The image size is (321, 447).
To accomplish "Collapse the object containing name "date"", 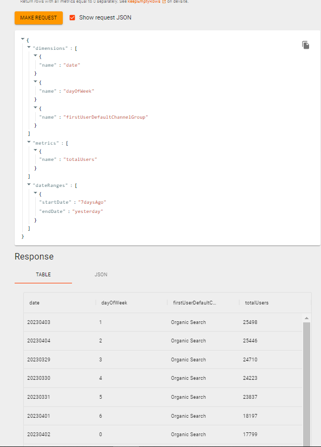I will (35, 56).
